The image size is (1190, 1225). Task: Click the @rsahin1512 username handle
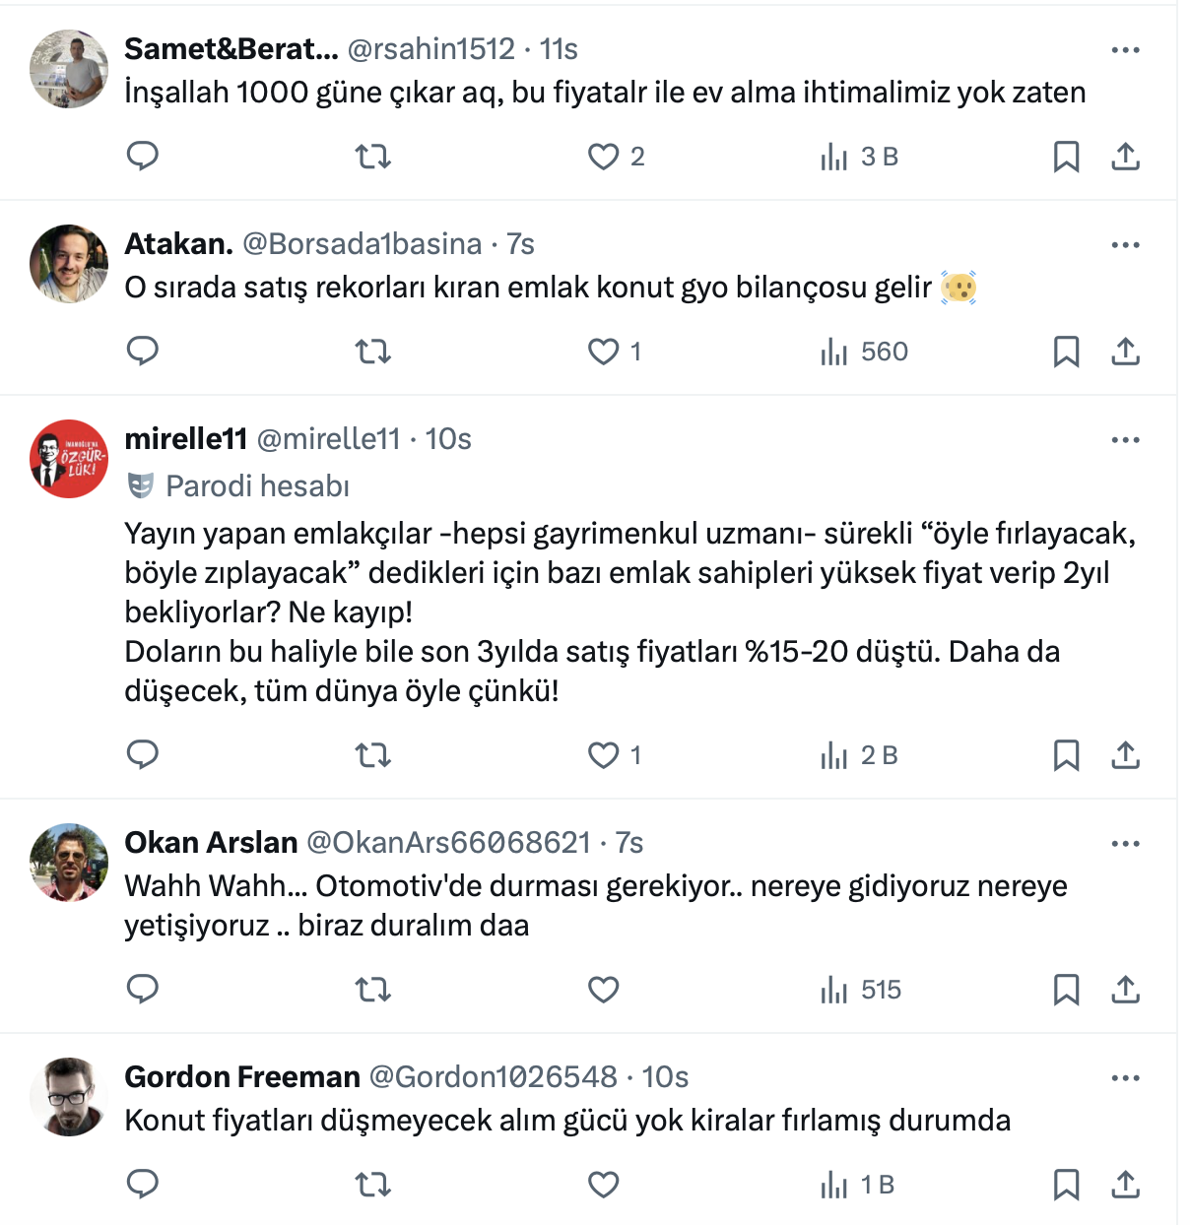[430, 49]
